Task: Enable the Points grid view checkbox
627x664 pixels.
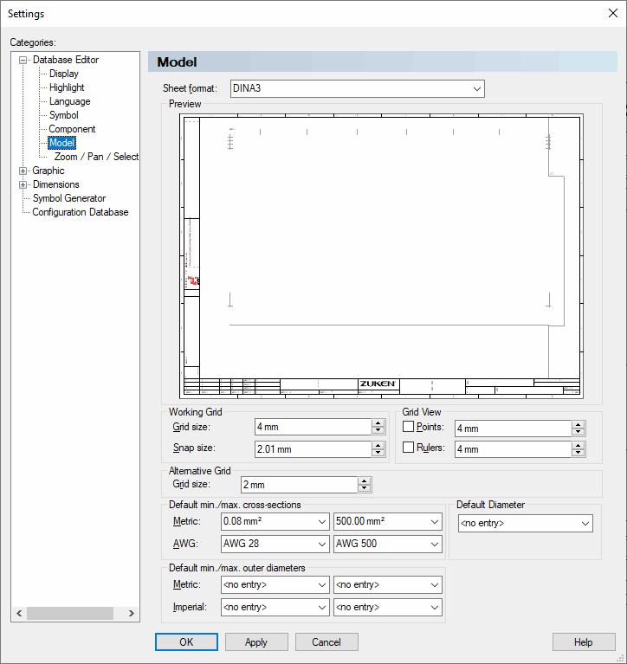Action: (x=409, y=427)
